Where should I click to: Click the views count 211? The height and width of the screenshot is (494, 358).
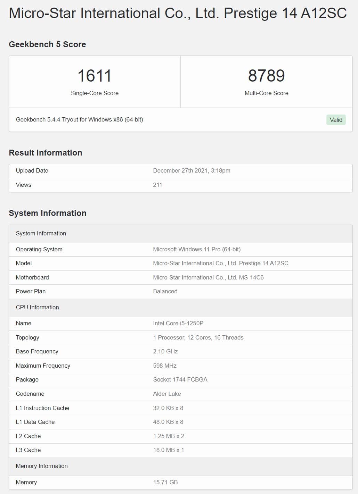click(x=157, y=185)
